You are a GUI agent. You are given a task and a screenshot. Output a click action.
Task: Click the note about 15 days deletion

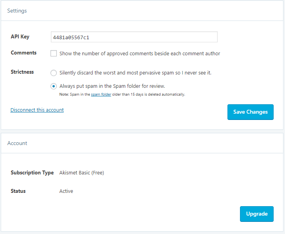click(122, 94)
